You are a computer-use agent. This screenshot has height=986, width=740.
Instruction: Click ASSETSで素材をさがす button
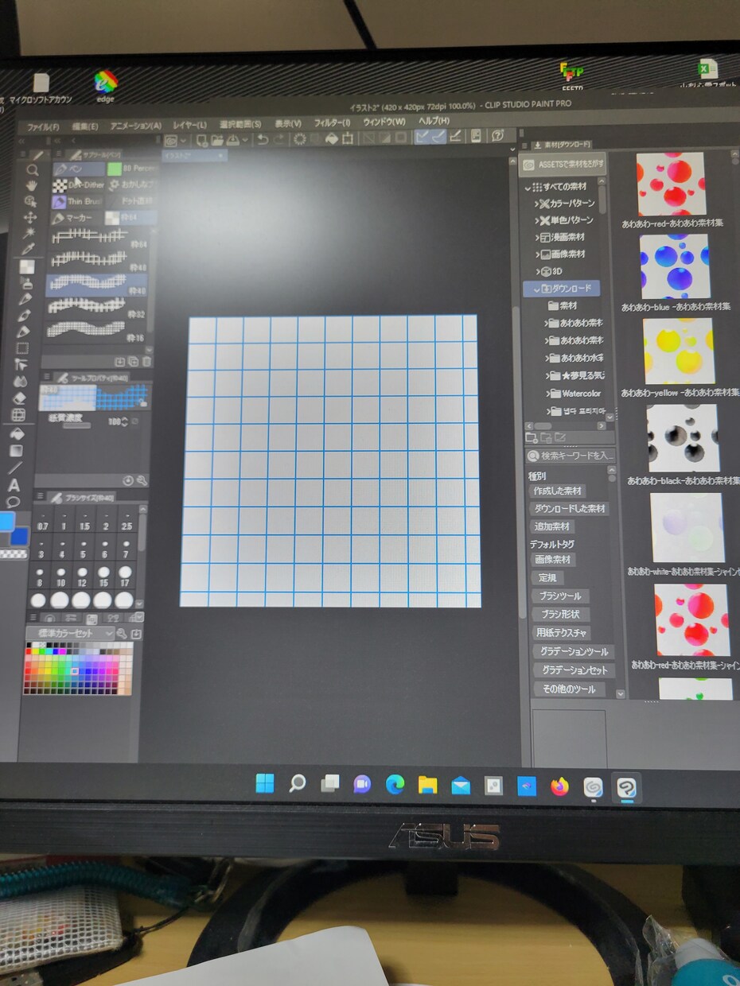(x=563, y=165)
